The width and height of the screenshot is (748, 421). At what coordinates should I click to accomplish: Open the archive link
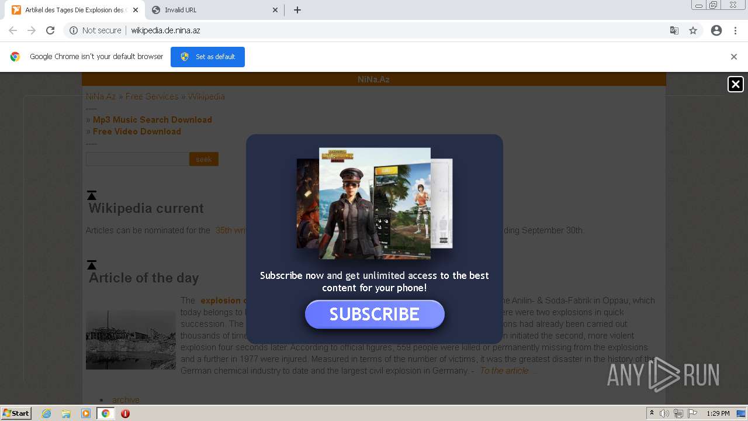[x=126, y=400]
